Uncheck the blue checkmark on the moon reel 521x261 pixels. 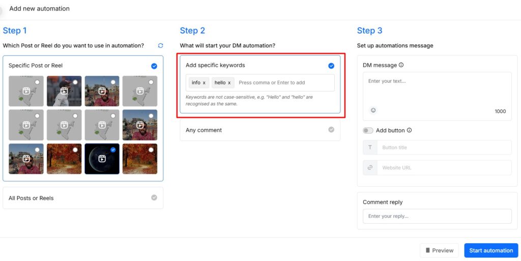[x=113, y=150]
